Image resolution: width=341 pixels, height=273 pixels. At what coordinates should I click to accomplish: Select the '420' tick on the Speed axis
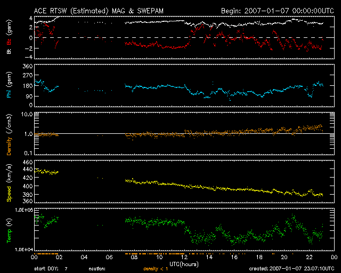pyautogui.click(x=28, y=178)
